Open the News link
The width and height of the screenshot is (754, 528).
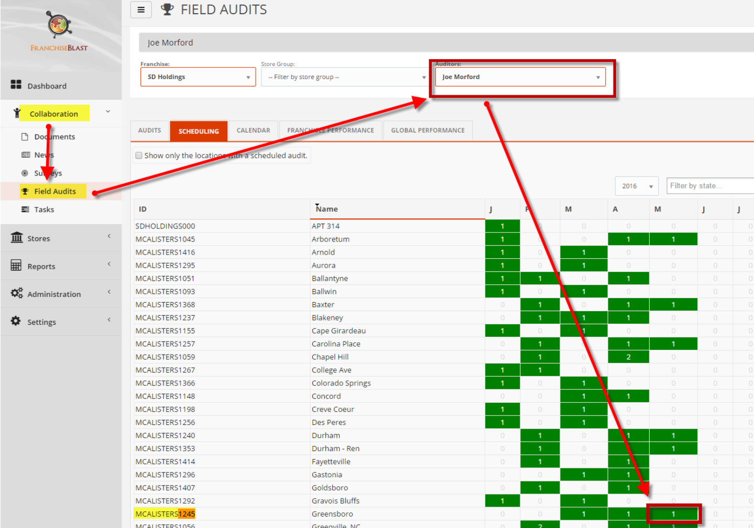[44, 155]
